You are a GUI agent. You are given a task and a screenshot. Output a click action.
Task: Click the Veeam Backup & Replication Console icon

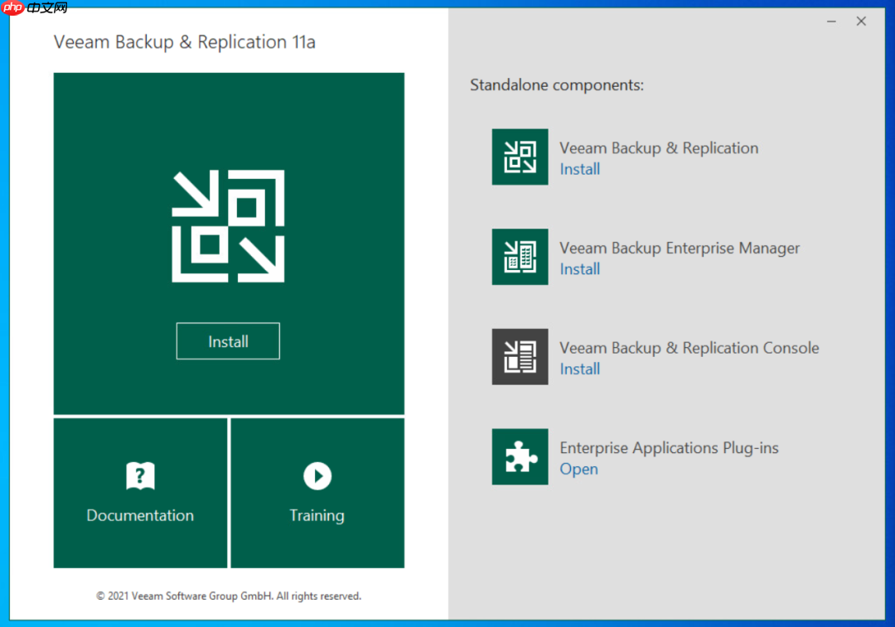click(x=520, y=356)
